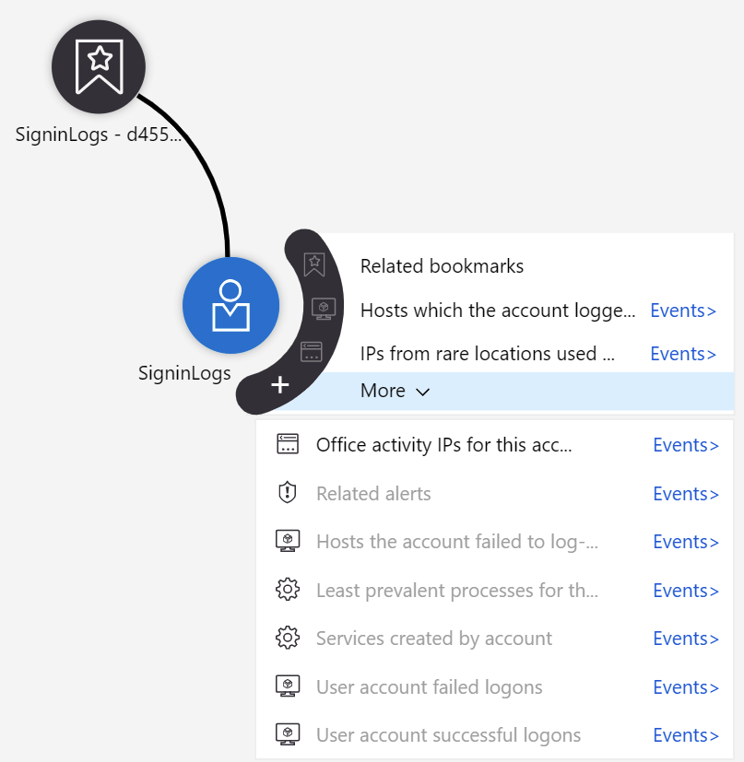Click the plus icon in radial menu
Image resolution: width=744 pixels, height=762 pixels.
tap(280, 385)
